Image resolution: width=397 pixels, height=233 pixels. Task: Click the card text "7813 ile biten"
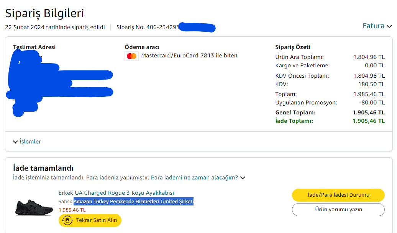click(x=219, y=55)
